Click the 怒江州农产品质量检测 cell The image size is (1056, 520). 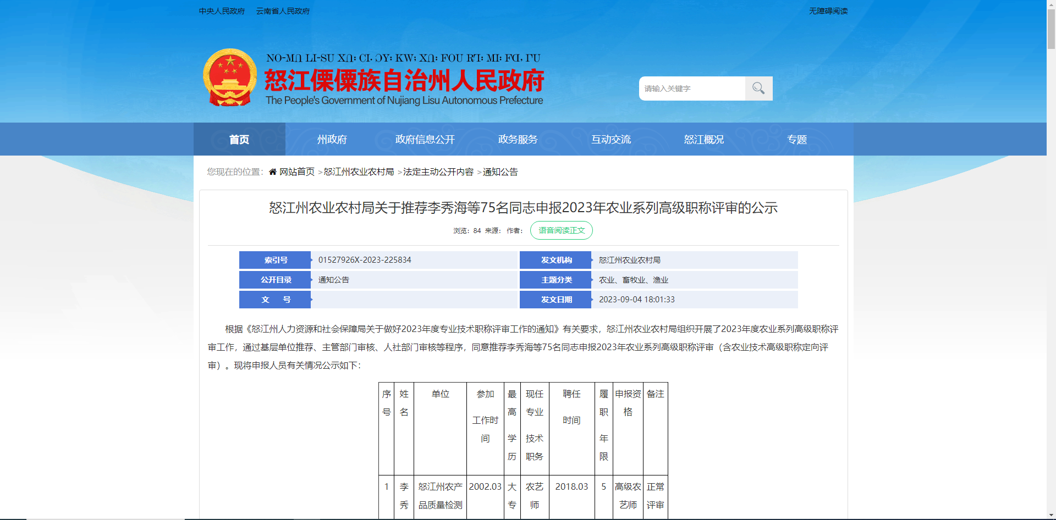tap(441, 496)
